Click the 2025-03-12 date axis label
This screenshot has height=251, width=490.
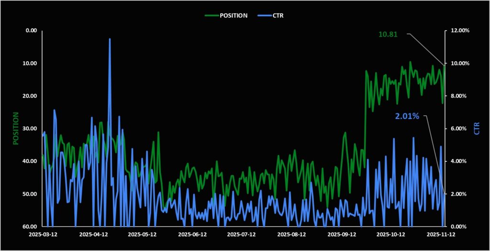coord(43,235)
